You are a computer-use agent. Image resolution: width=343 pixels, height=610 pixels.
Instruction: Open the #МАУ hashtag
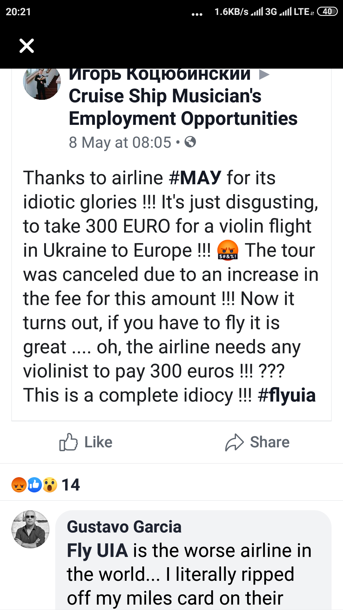pos(195,178)
